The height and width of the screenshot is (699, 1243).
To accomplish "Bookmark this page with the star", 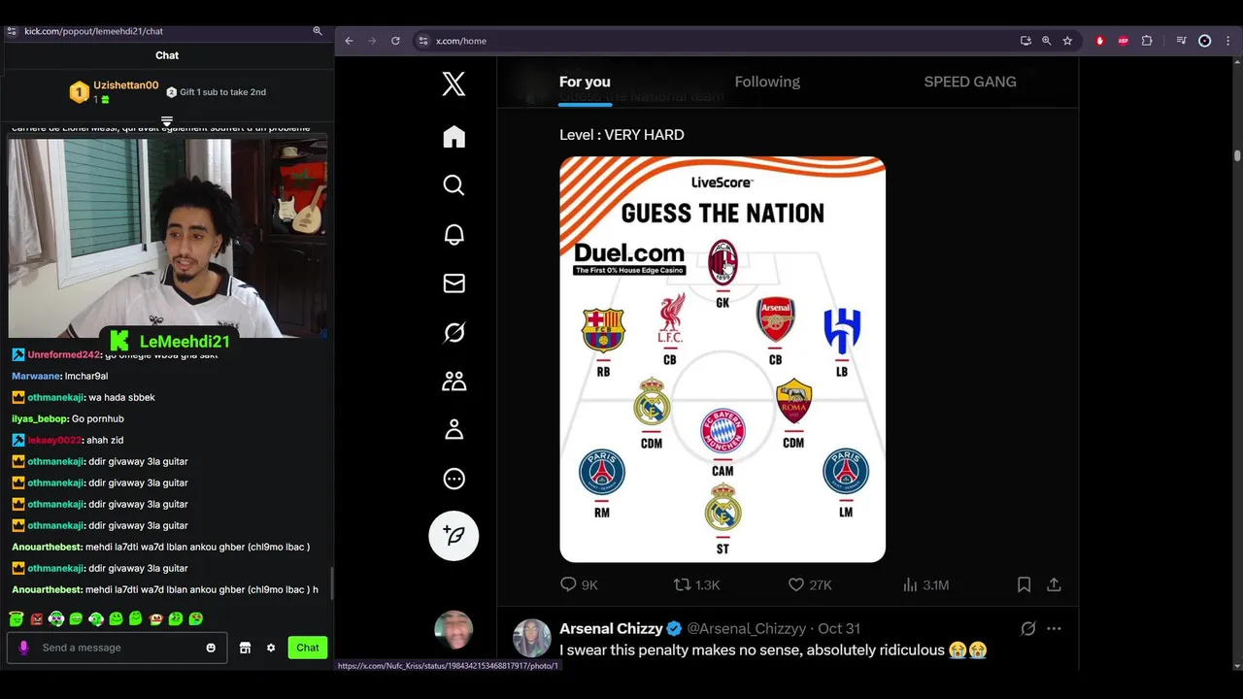I will click(x=1067, y=41).
